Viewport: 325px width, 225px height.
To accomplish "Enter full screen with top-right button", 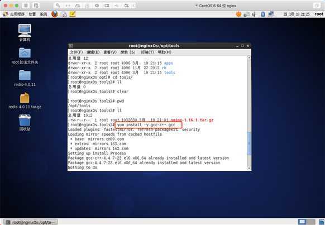I will [317, 6].
